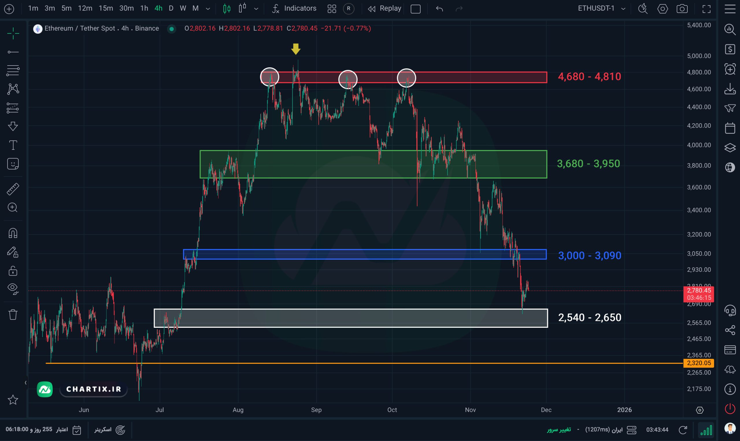Click the trash remove-drawings icon
The height and width of the screenshot is (441, 740).
tap(13, 315)
